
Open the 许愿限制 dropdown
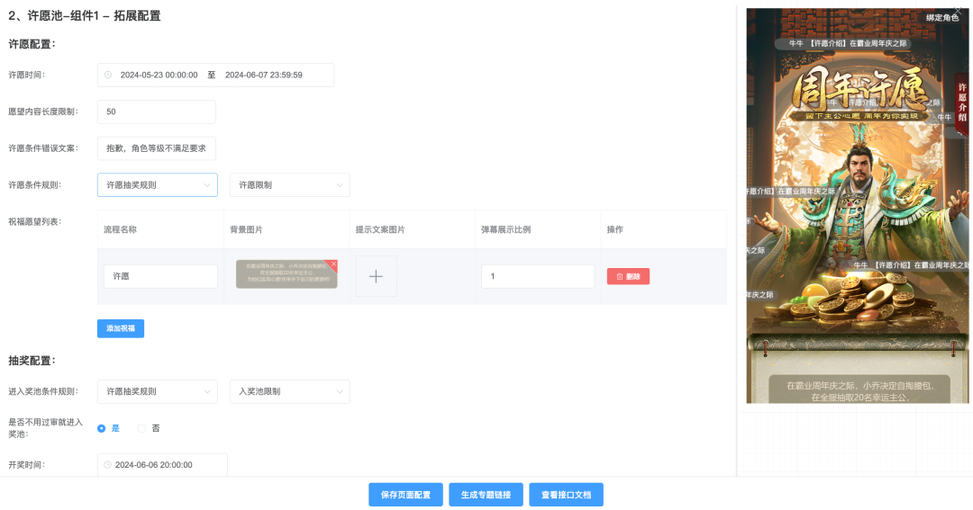290,184
